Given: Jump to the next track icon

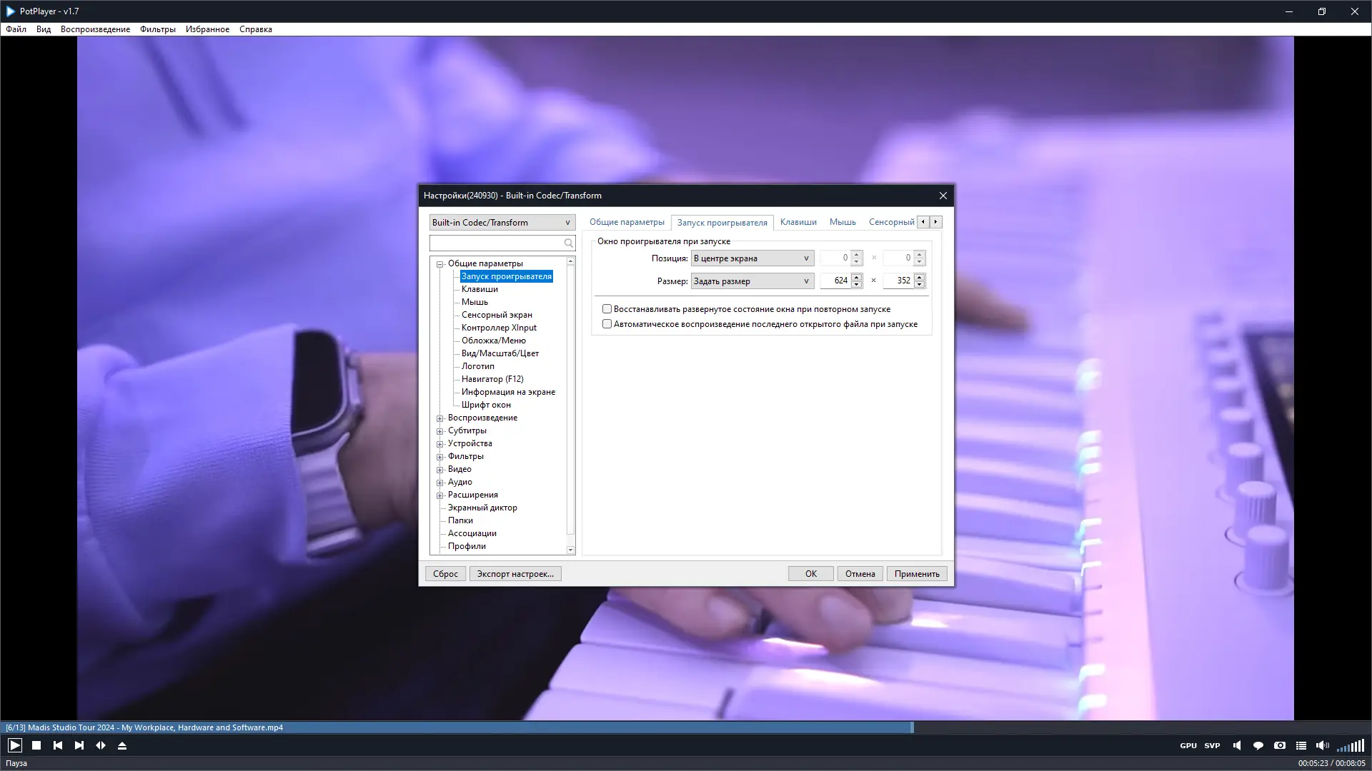Looking at the screenshot, I should pos(79,745).
